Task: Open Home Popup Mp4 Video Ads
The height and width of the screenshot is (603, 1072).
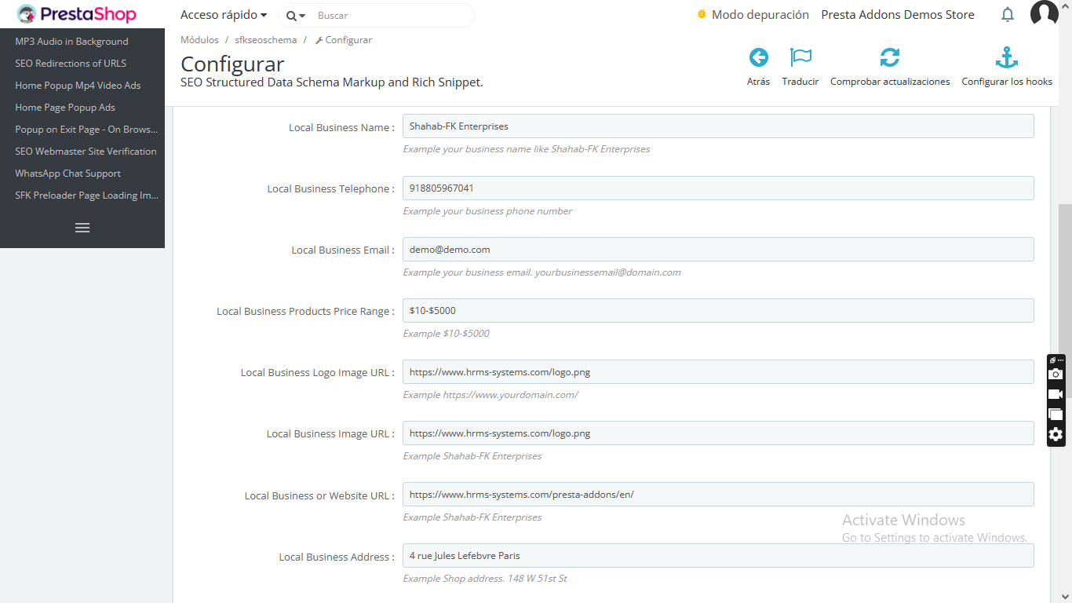Action: (x=78, y=86)
